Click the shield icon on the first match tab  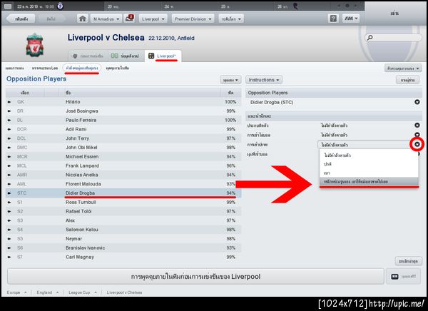coord(75,56)
